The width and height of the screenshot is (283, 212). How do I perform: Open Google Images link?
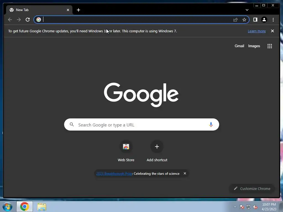pos(254,46)
